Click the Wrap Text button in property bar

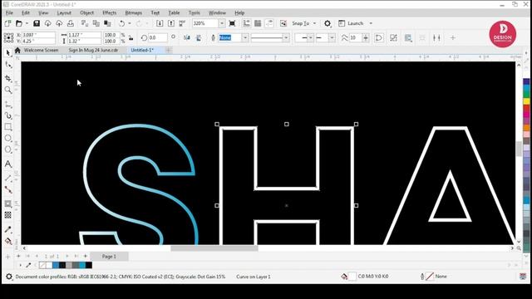[408, 37]
